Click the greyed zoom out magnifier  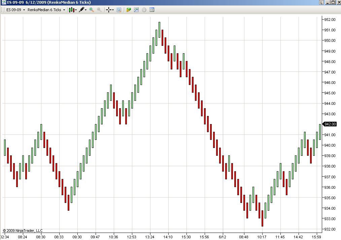point(99,10)
